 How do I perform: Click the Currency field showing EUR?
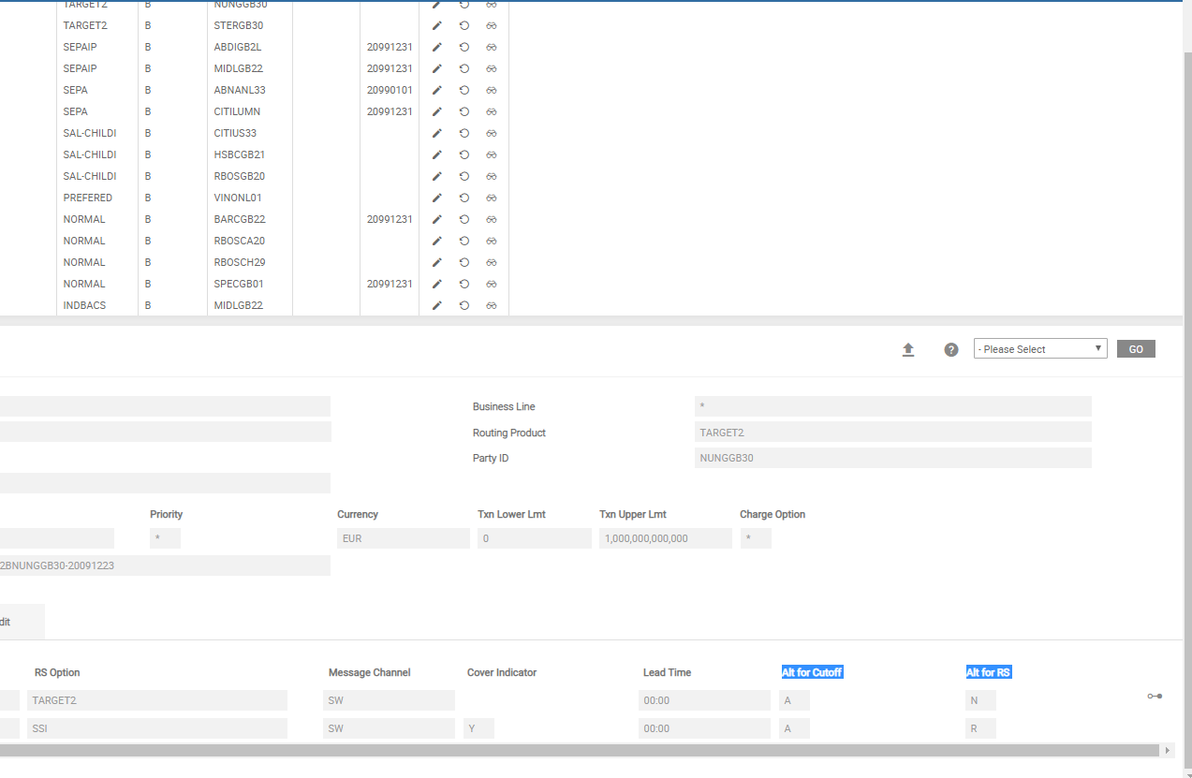click(403, 539)
